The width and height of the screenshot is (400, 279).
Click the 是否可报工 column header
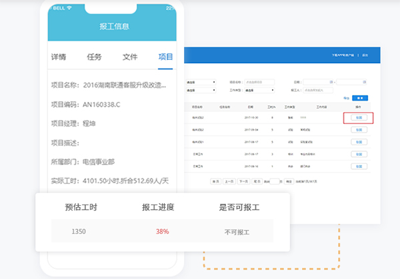(x=239, y=207)
